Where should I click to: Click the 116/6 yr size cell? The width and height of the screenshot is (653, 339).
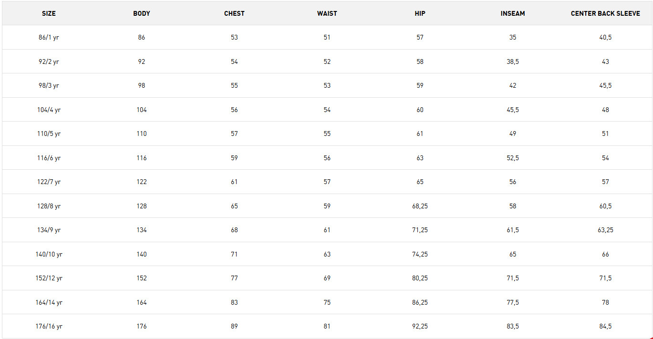(x=49, y=158)
